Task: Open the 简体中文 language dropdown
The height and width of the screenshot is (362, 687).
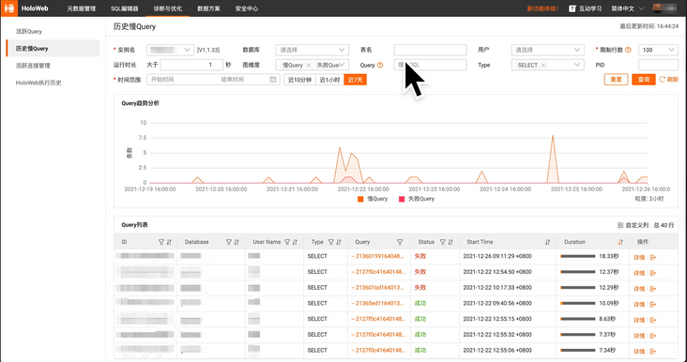Action: pos(628,8)
